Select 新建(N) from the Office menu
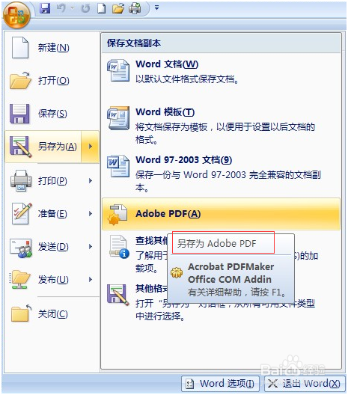 coord(52,48)
